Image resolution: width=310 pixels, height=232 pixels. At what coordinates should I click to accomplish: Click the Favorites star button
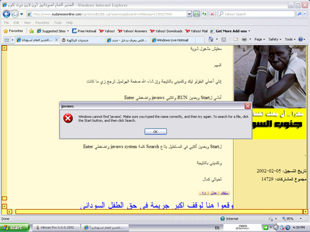[x=14, y=31]
